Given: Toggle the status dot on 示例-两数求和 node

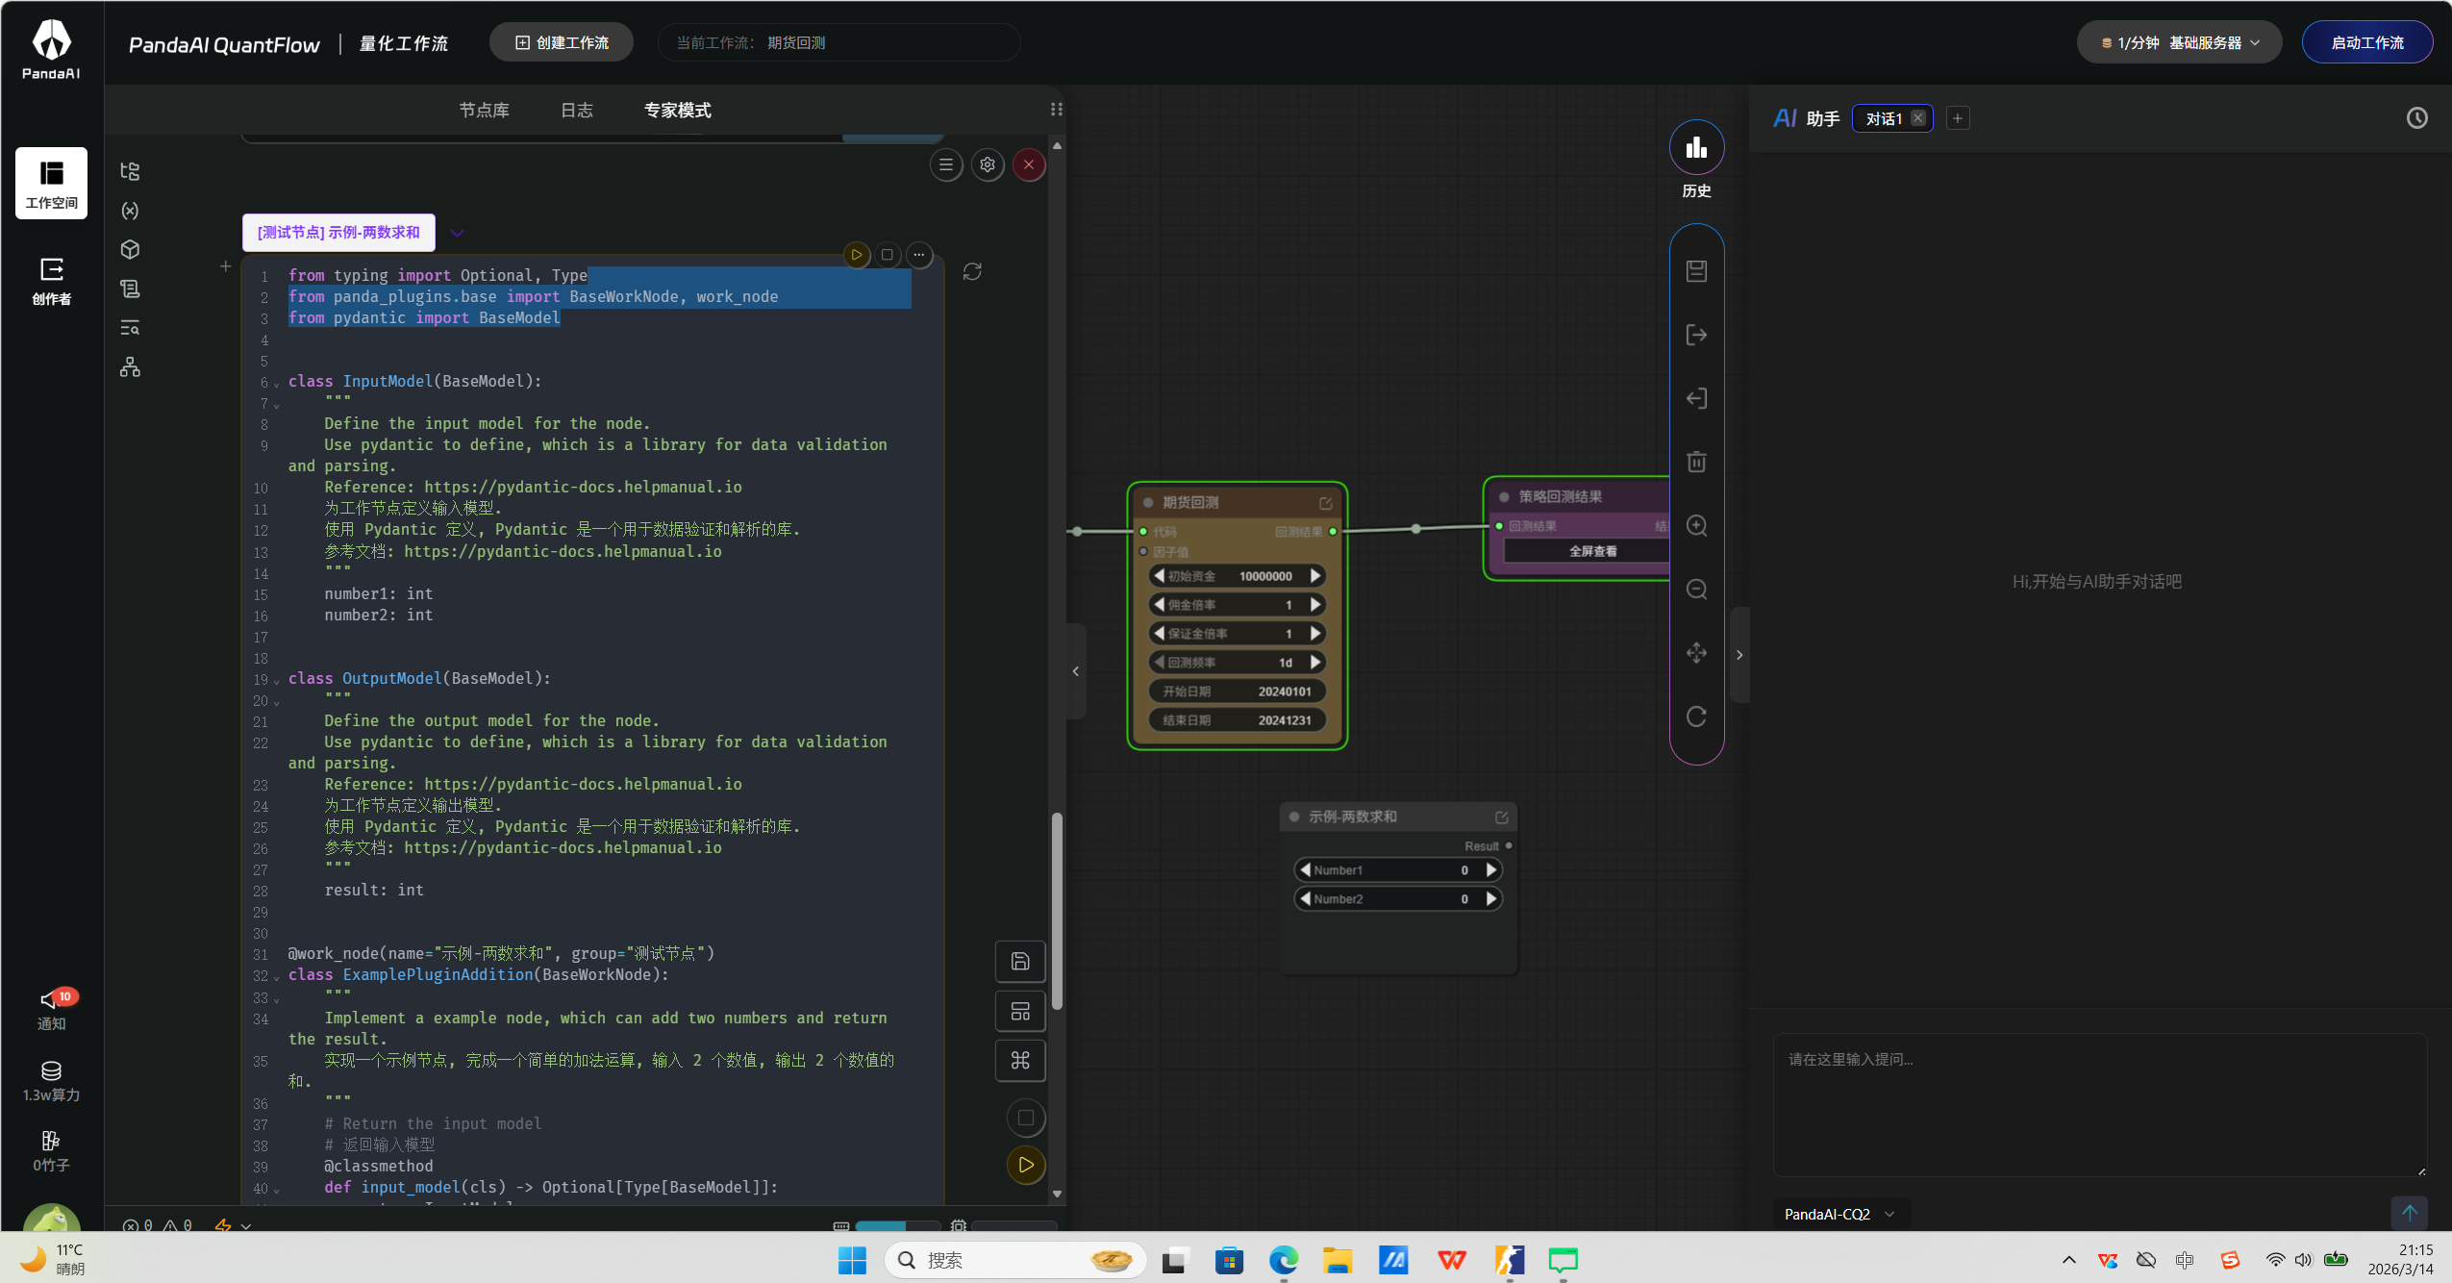Looking at the screenshot, I should pos(1294,817).
